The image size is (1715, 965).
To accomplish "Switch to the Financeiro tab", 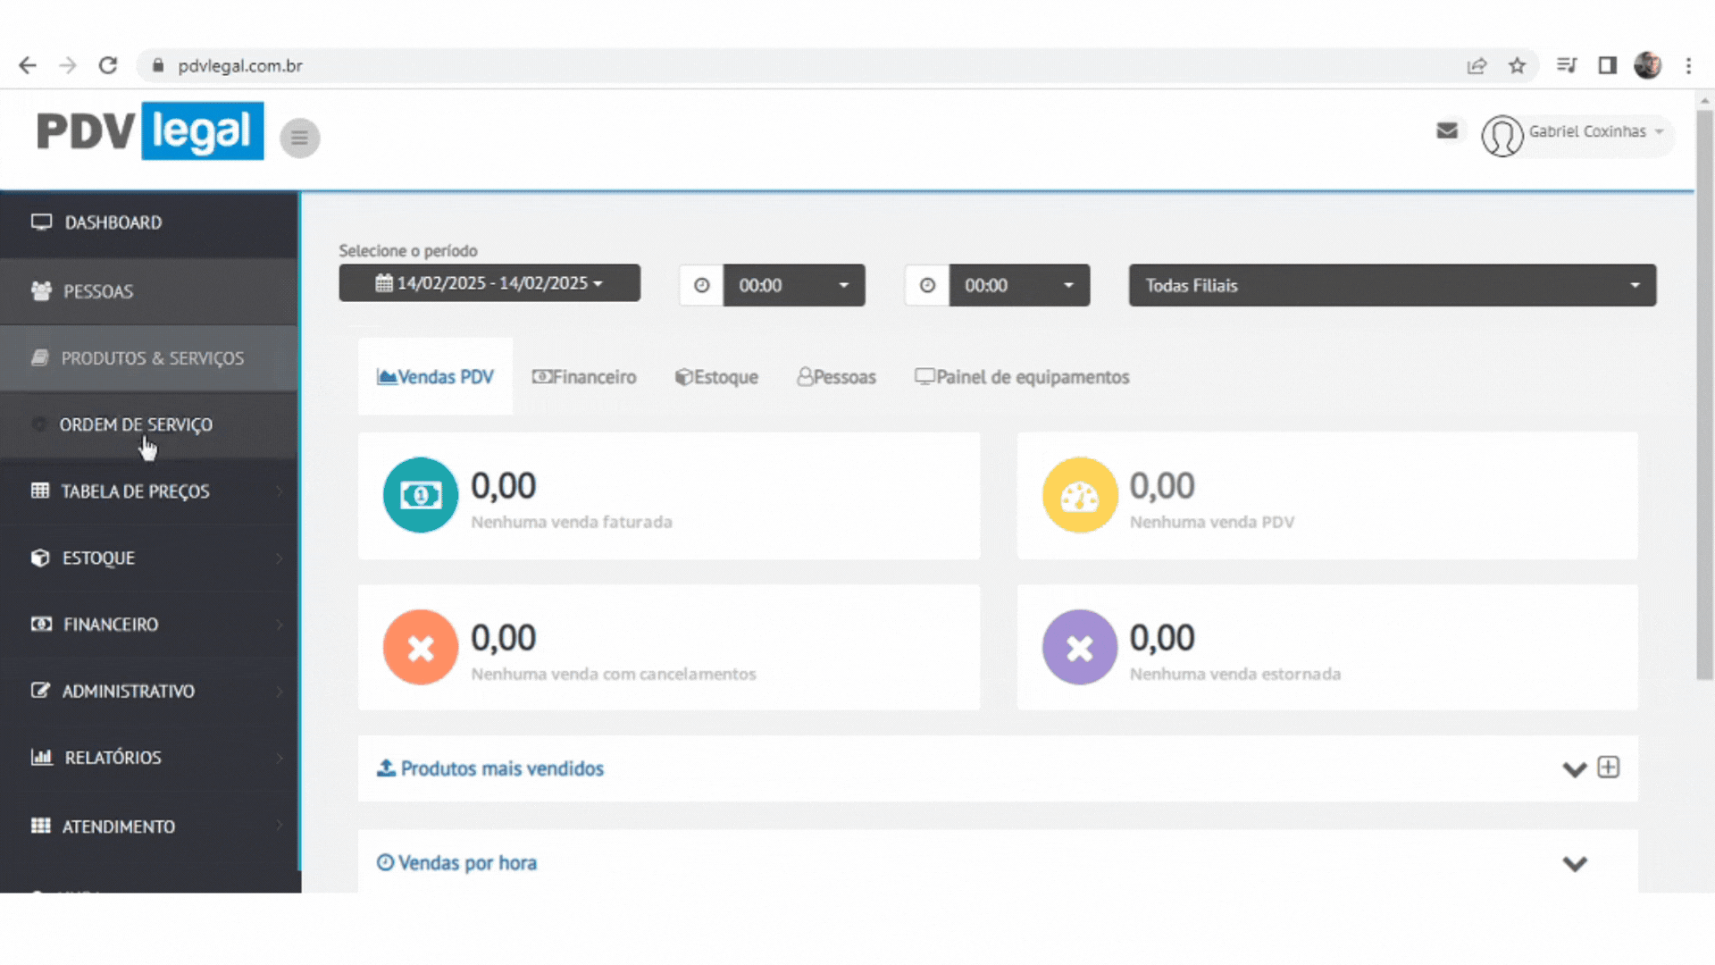I will 584,377.
